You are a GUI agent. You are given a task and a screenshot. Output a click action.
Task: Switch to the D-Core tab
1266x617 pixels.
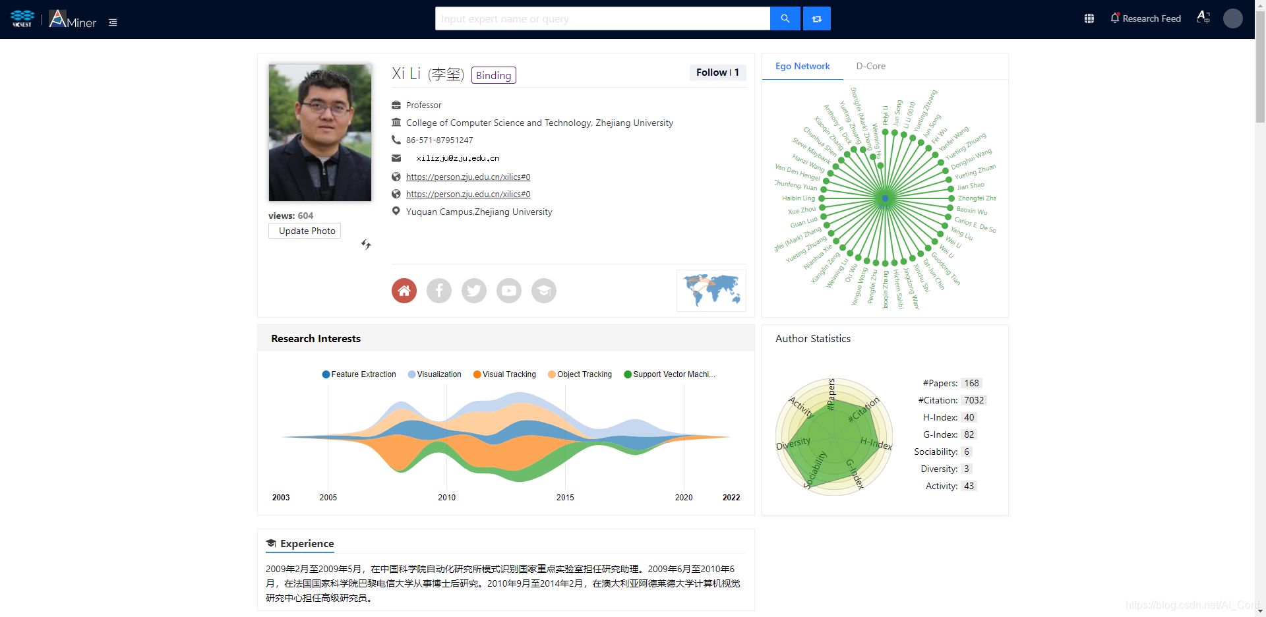tap(870, 66)
